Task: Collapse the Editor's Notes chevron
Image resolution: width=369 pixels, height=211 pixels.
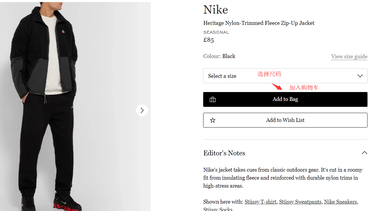Action: (364, 153)
